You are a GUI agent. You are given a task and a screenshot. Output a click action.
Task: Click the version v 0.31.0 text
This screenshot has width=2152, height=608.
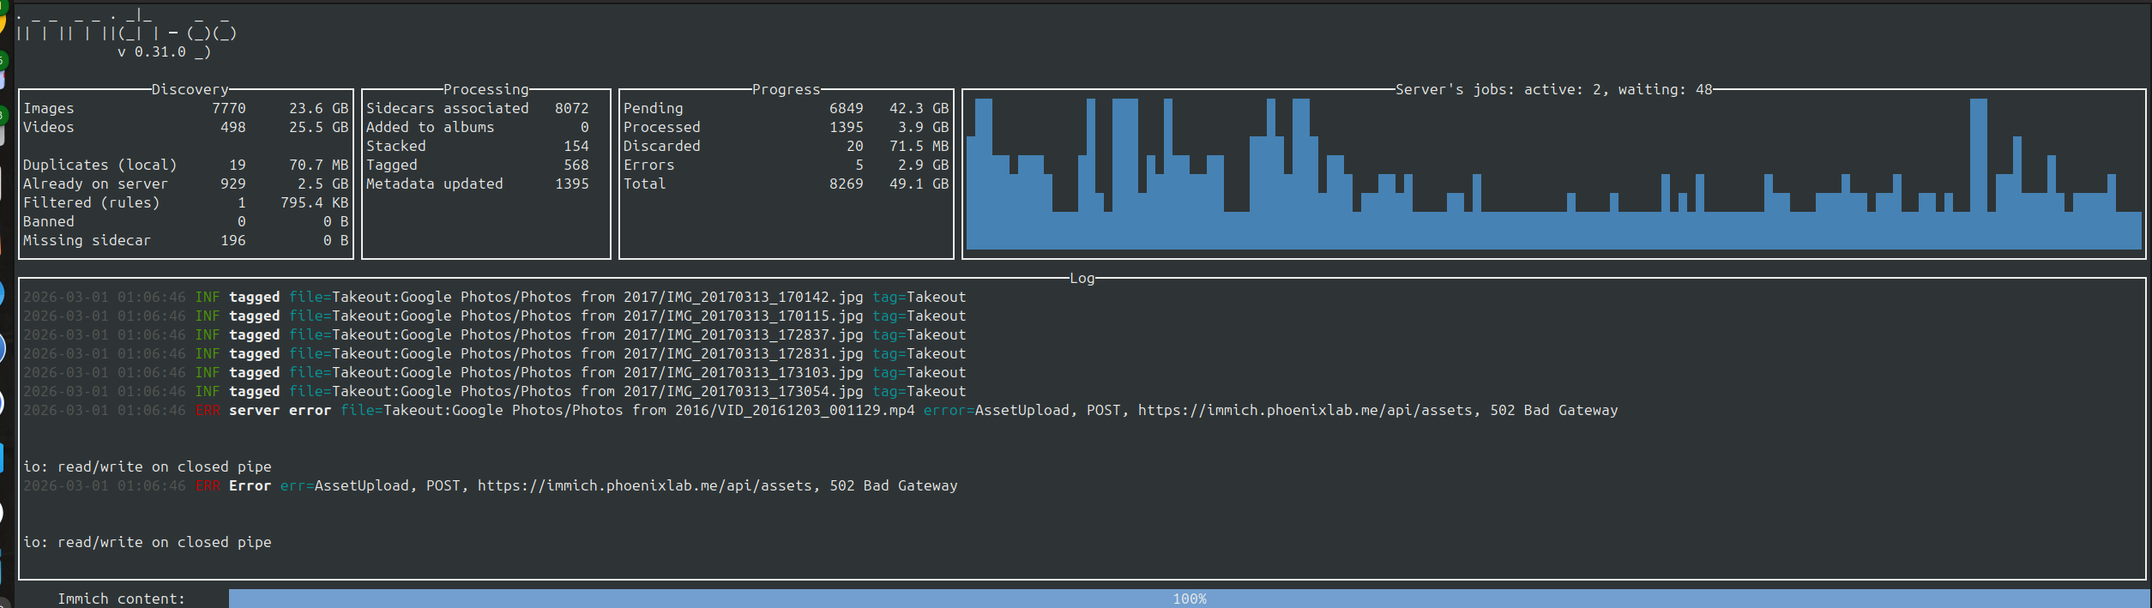151,52
